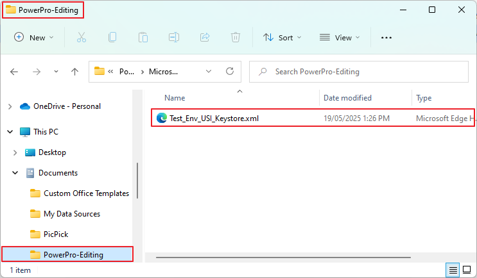The image size is (477, 278).
Task: Click the Share icon in toolbar
Action: click(x=205, y=38)
